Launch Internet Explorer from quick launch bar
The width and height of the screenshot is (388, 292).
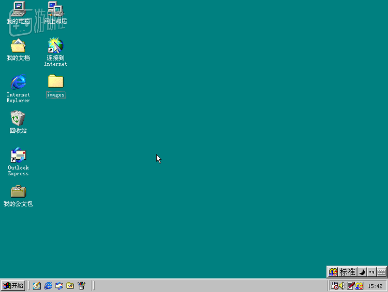coord(48,286)
